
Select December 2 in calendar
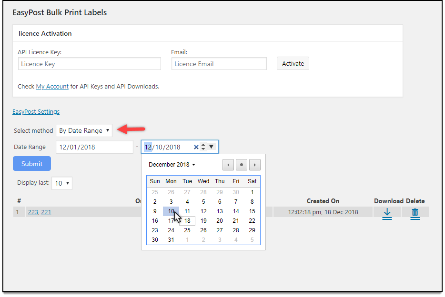[155, 202]
